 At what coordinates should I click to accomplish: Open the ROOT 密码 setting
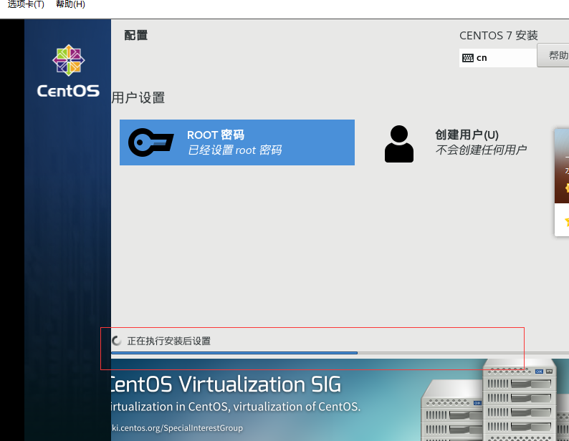point(237,142)
